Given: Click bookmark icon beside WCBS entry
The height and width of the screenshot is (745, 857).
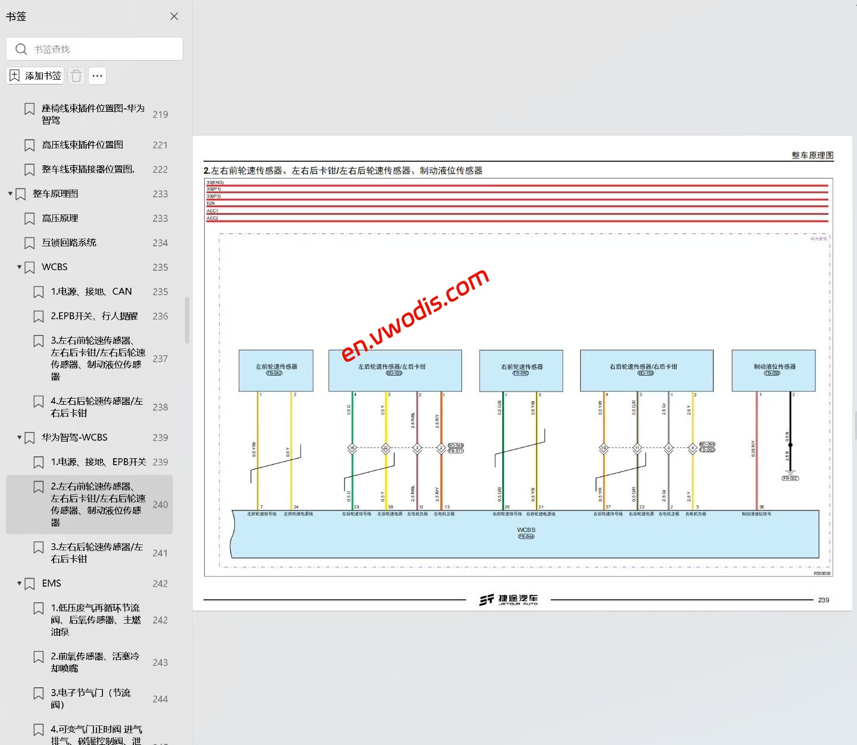Looking at the screenshot, I should (x=30, y=267).
